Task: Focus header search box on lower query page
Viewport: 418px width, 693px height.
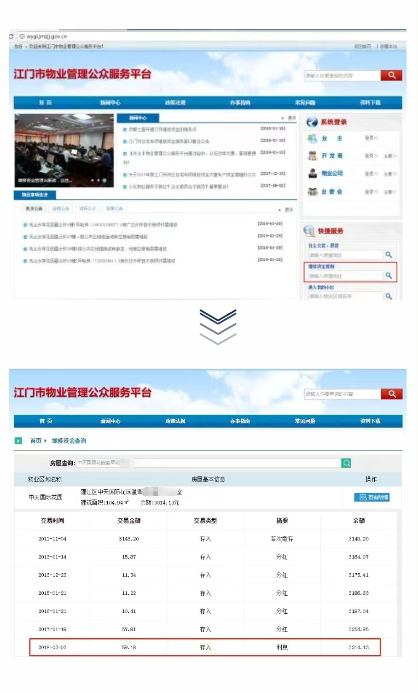Action: [x=343, y=394]
